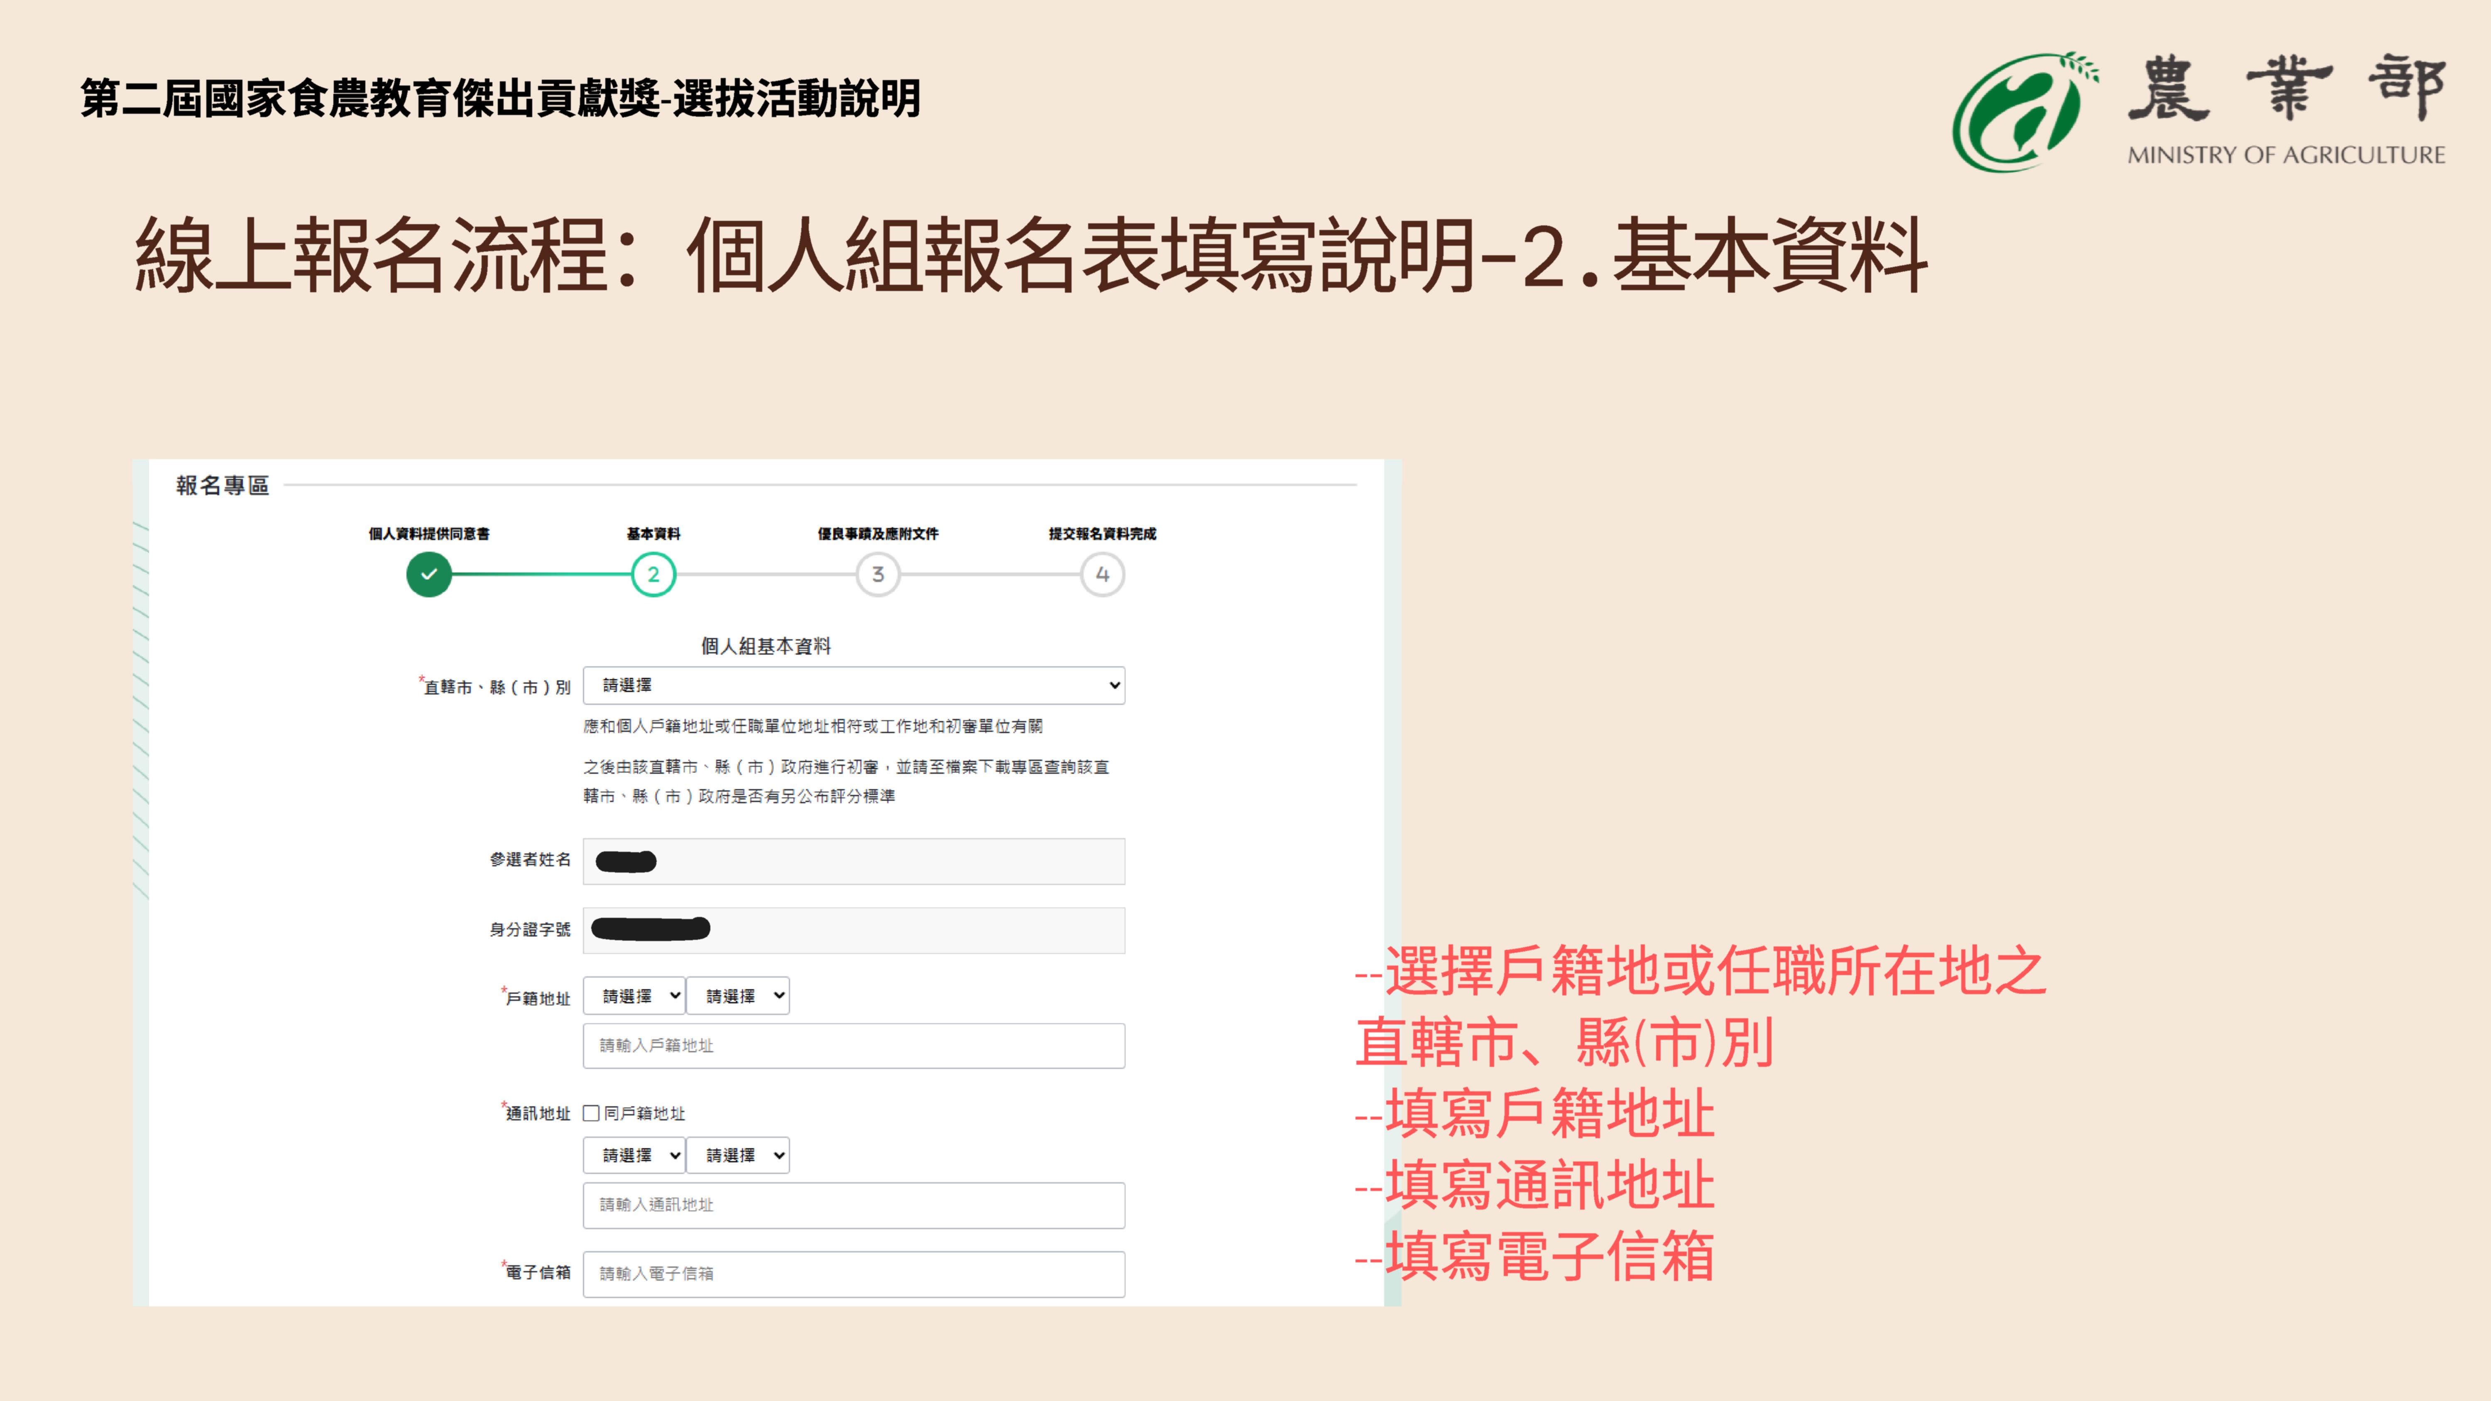
Task: Open the second 戶籍地址 district dropdown
Action: [x=738, y=996]
